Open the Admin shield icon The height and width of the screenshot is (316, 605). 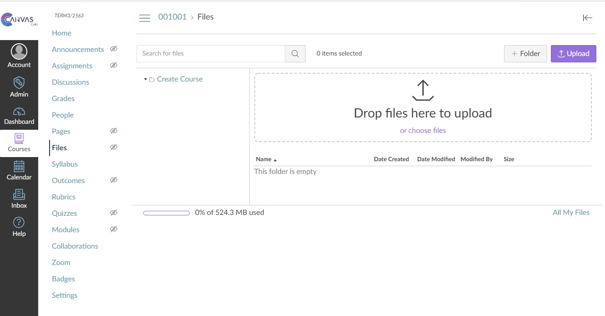pos(19,83)
